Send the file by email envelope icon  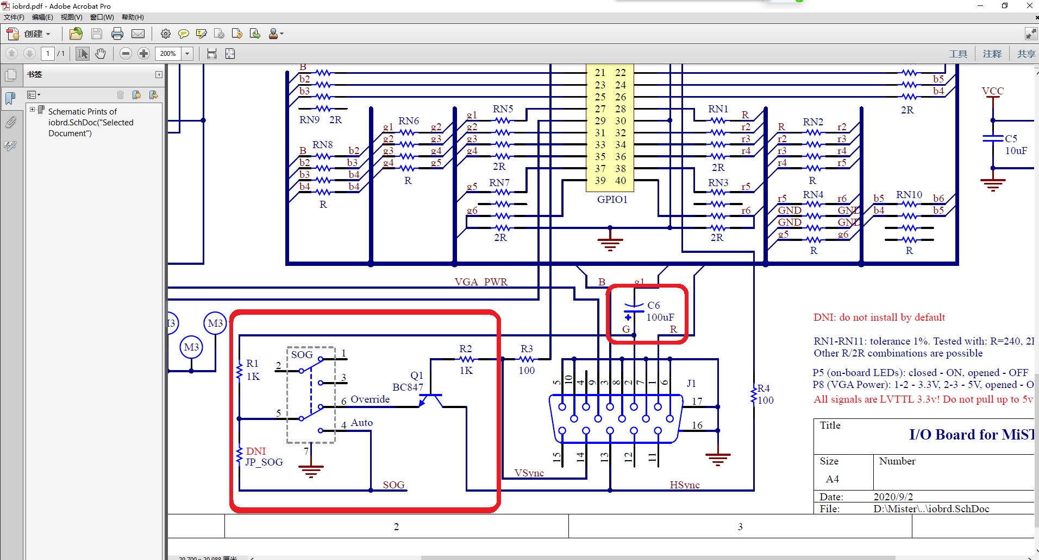138,34
